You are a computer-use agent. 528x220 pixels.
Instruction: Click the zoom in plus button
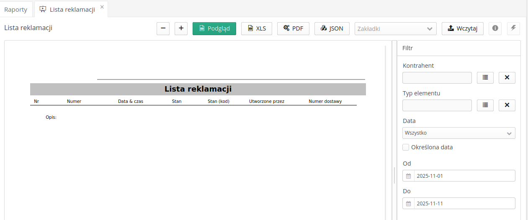[x=181, y=28]
